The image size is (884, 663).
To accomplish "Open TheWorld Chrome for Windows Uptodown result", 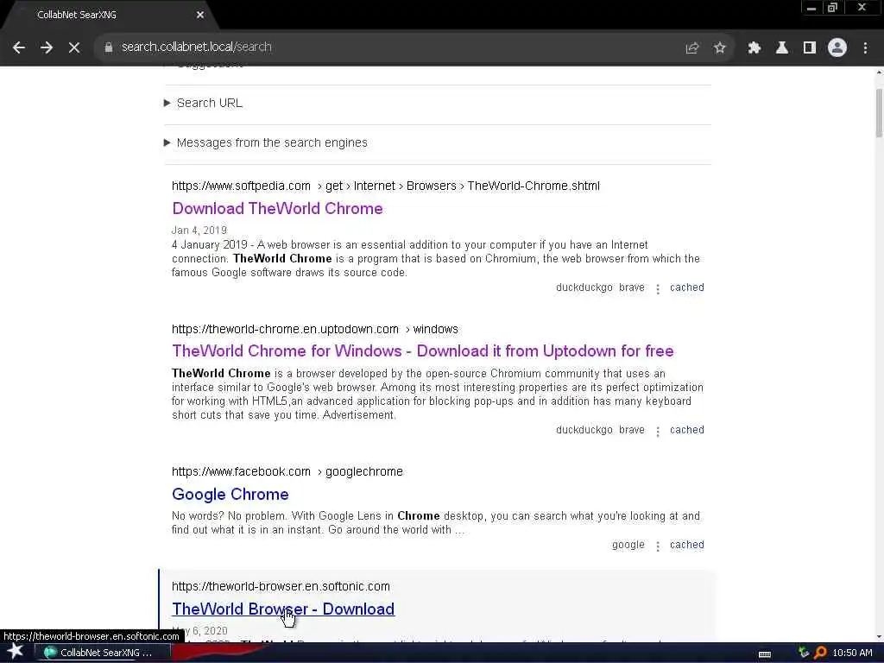I will (423, 350).
